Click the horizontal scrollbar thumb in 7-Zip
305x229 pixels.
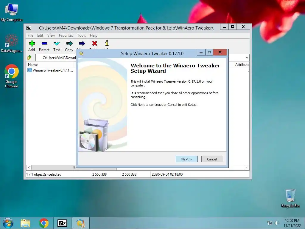point(74,168)
